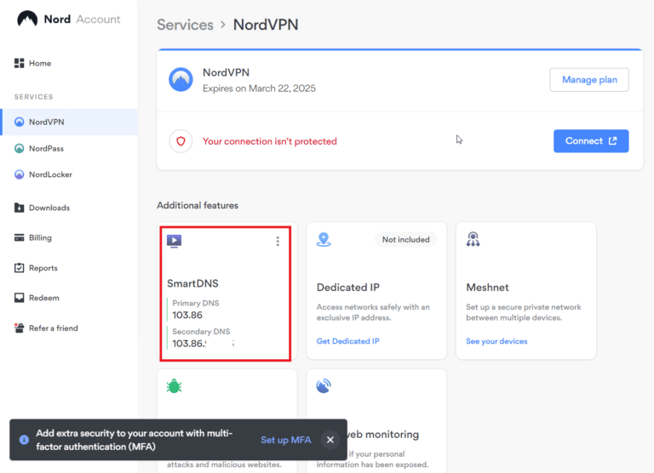Screen dimensions: 654x473
Task: Click Your connection isn't protected message
Action: click(269, 141)
